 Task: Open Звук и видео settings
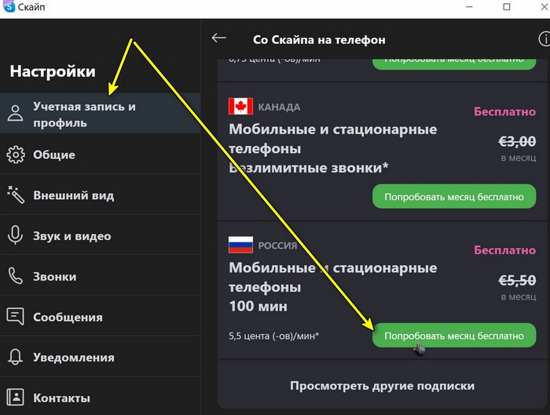[x=101, y=235]
